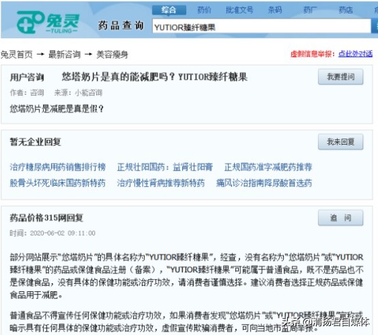378x335 pixels.
Task: Click the question text 悠塔奶片是减肥是真是假
Action: 57,108
